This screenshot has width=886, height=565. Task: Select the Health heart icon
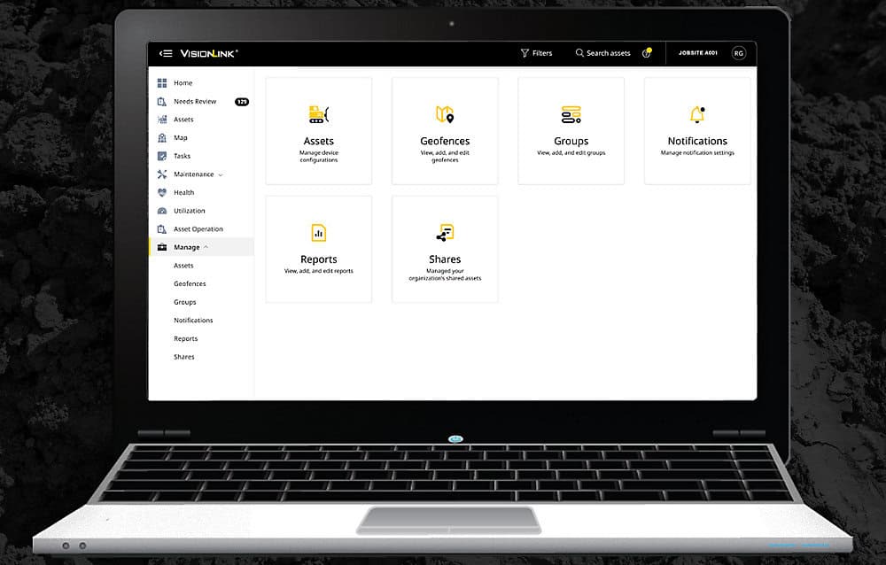point(162,193)
